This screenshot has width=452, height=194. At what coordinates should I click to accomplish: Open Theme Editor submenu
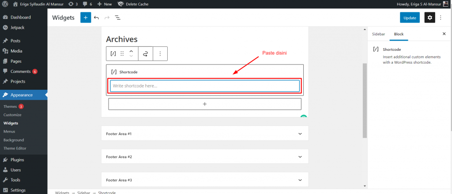[x=15, y=148]
